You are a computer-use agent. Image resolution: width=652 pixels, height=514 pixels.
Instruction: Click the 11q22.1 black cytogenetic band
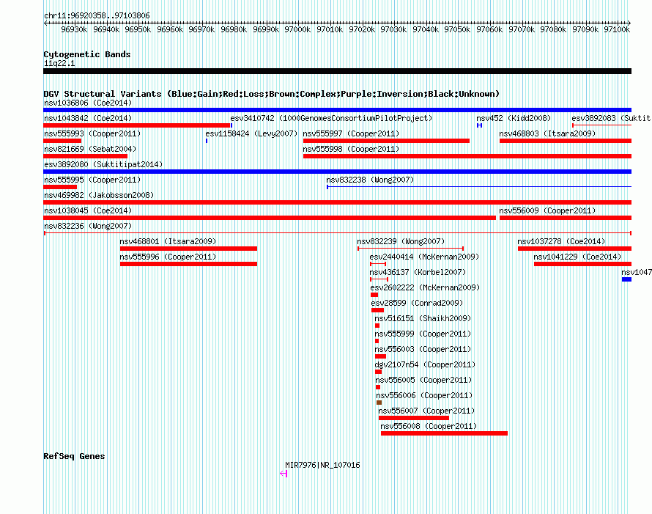[x=337, y=71]
